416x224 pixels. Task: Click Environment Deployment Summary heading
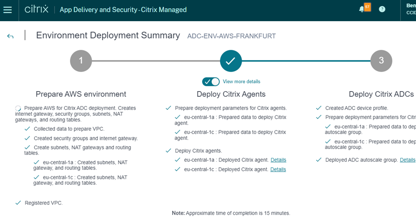coord(108,35)
